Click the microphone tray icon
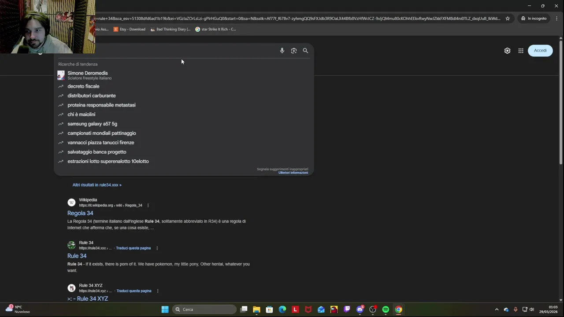The height and width of the screenshot is (317, 564). point(516,310)
